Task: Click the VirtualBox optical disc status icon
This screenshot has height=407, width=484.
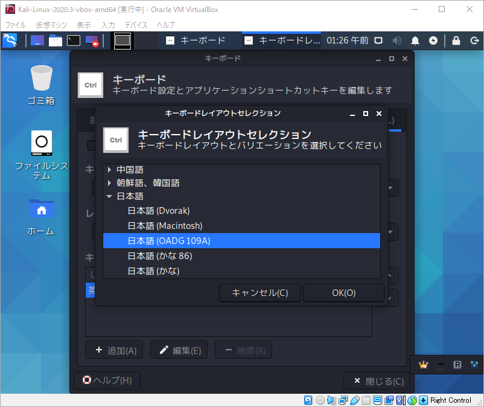Action: (320, 400)
